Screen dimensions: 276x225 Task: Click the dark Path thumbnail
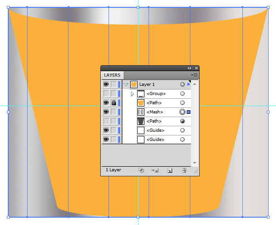[141, 121]
